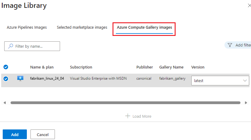
Task: Toggle the select-all checkbox in the header
Action: 6,67
